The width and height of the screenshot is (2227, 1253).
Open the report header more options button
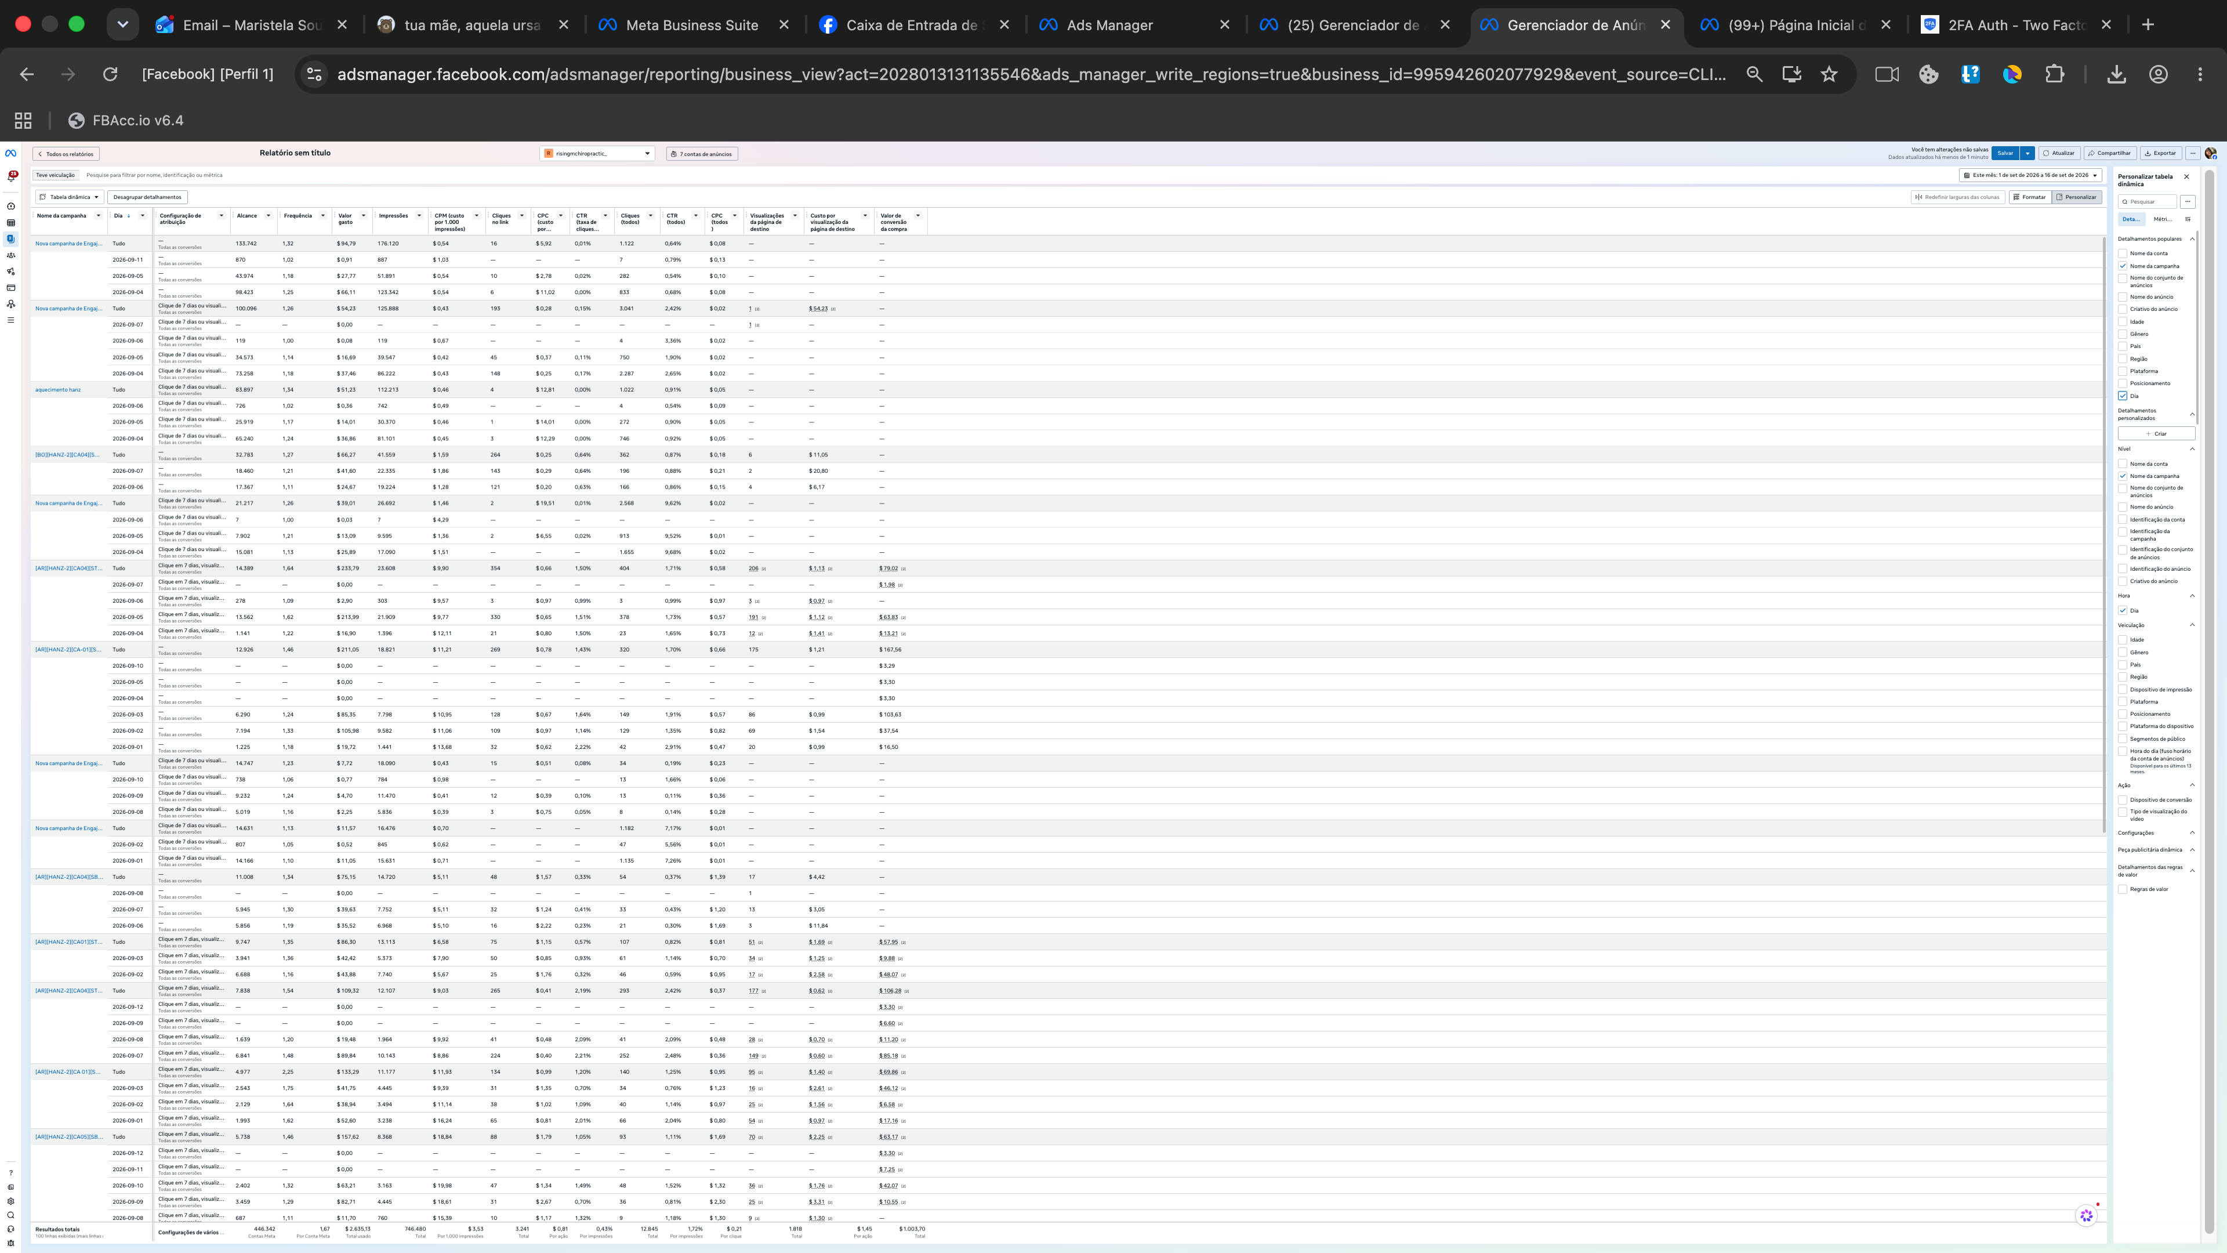(2192, 153)
